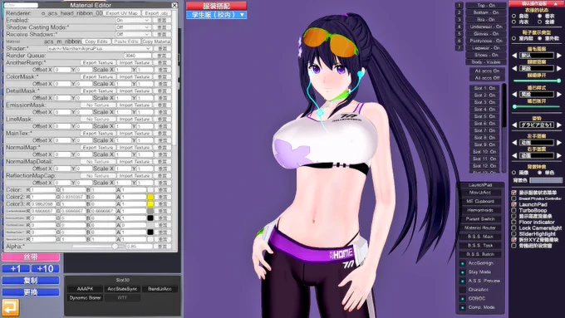Toggle the Bottom - On clothing item
The image size is (565, 318).
point(486,12)
